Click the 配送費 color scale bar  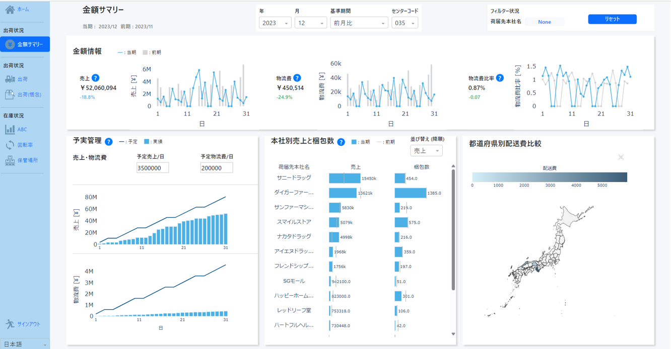pyautogui.click(x=549, y=177)
